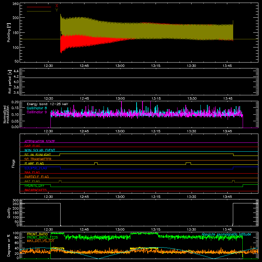Click the green FRONTS_OFF label
Screen dimensions: 262x262
pos(34,186)
